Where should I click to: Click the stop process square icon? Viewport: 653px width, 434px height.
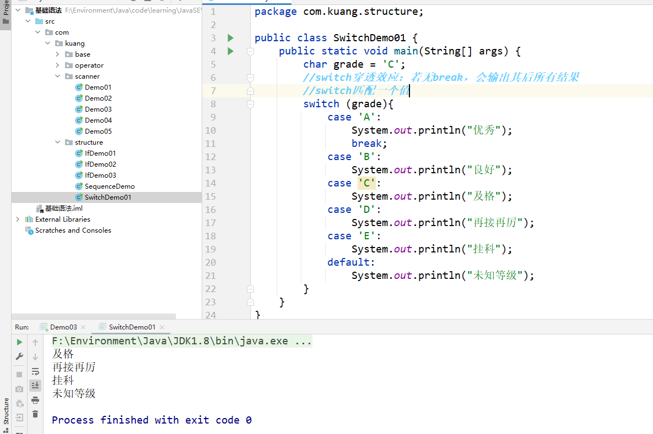19,375
